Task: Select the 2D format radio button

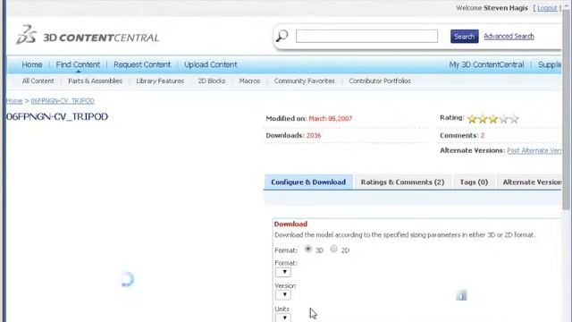Action: pos(333,249)
